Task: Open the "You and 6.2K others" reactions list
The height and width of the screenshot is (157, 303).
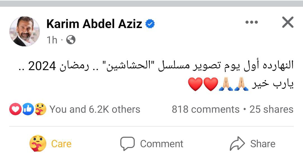Action: click(95, 109)
